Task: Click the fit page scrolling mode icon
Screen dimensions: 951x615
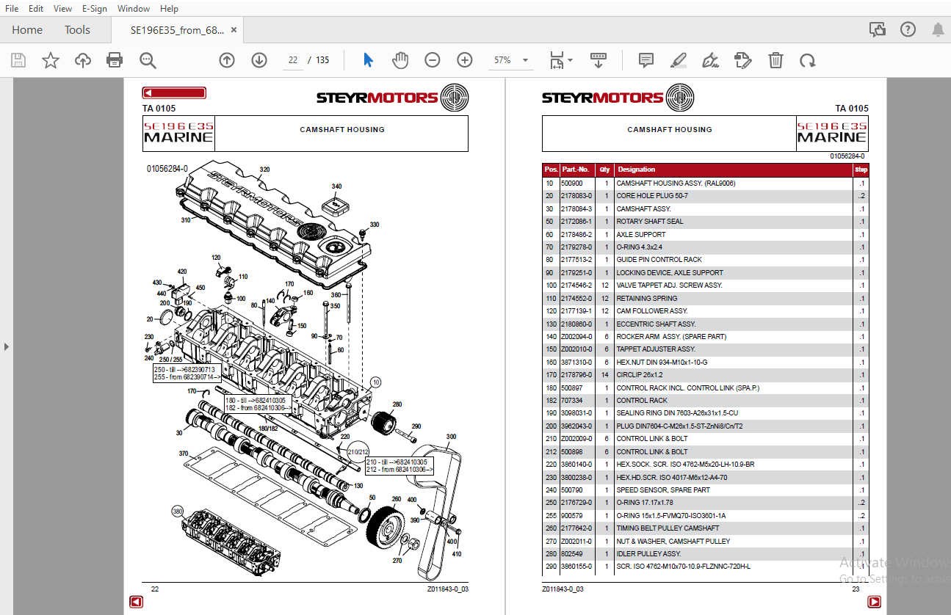Action: click(x=557, y=60)
